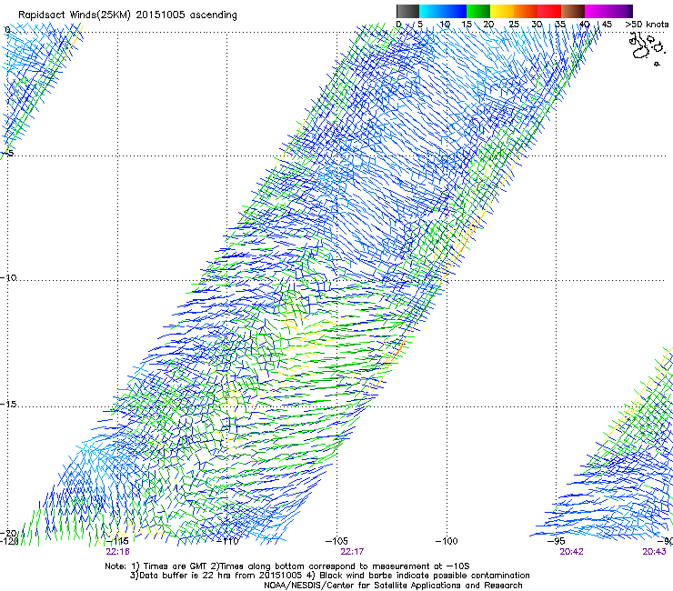The height and width of the screenshot is (591, 673).
Task: Click the 'NOAA/NESDIS/Center for Satellite Applications' credit line
Action: (x=393, y=586)
